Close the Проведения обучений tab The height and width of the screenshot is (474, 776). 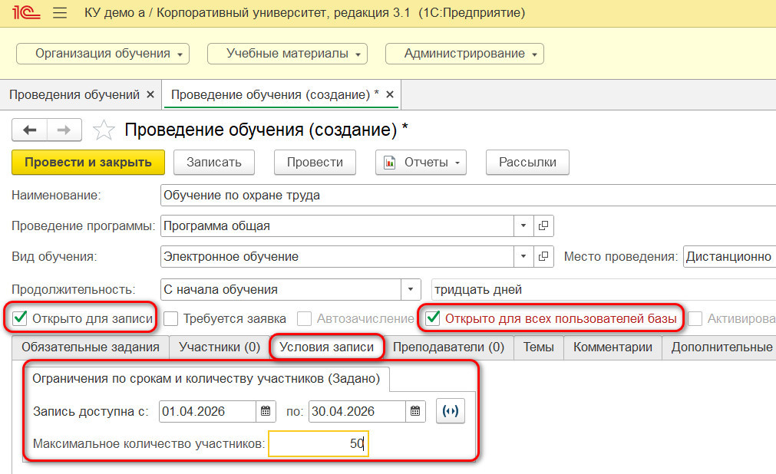click(150, 94)
